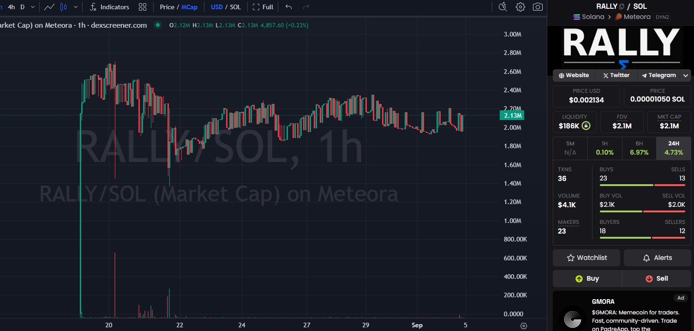
Task: Click the MAKERS label
Action: [568, 222]
